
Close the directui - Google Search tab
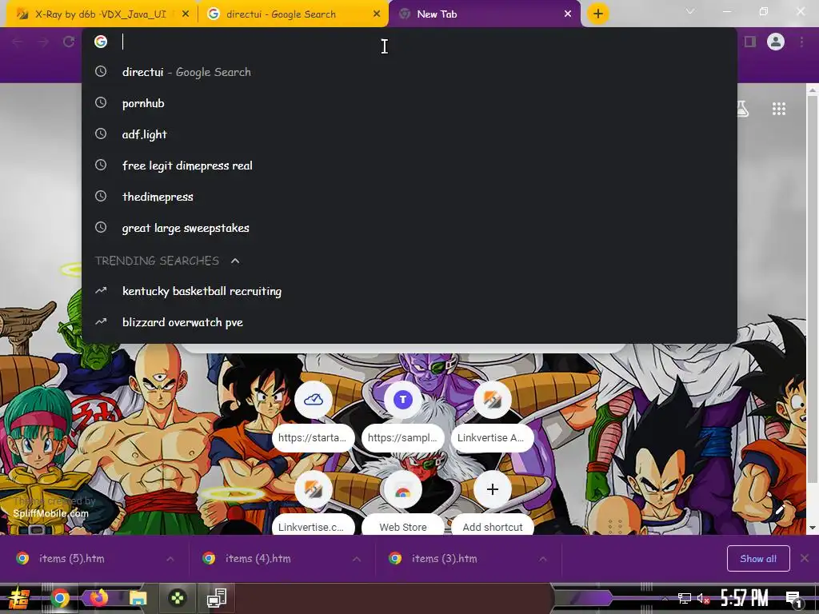377,14
